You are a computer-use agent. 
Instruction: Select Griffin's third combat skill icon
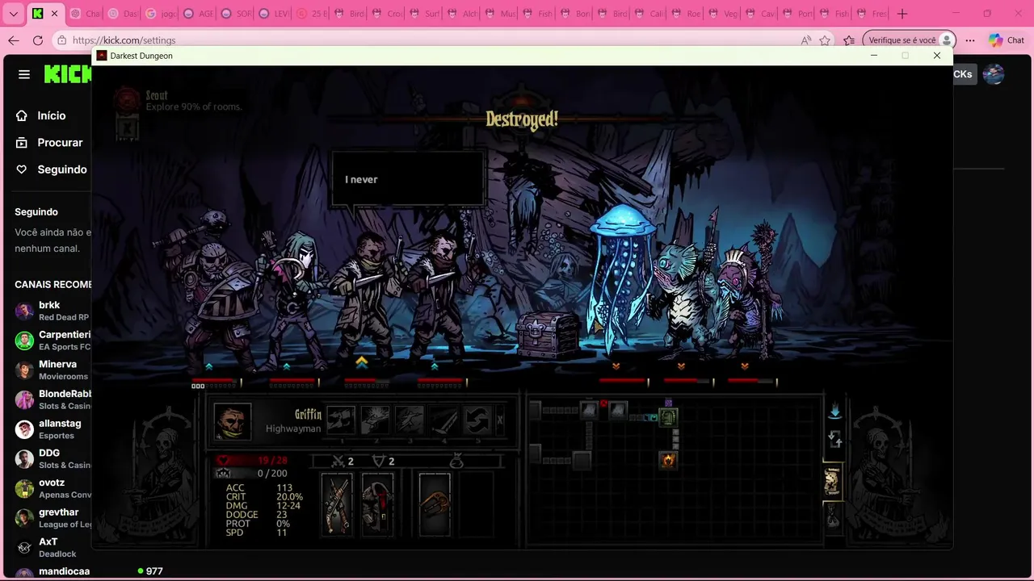[410, 420]
